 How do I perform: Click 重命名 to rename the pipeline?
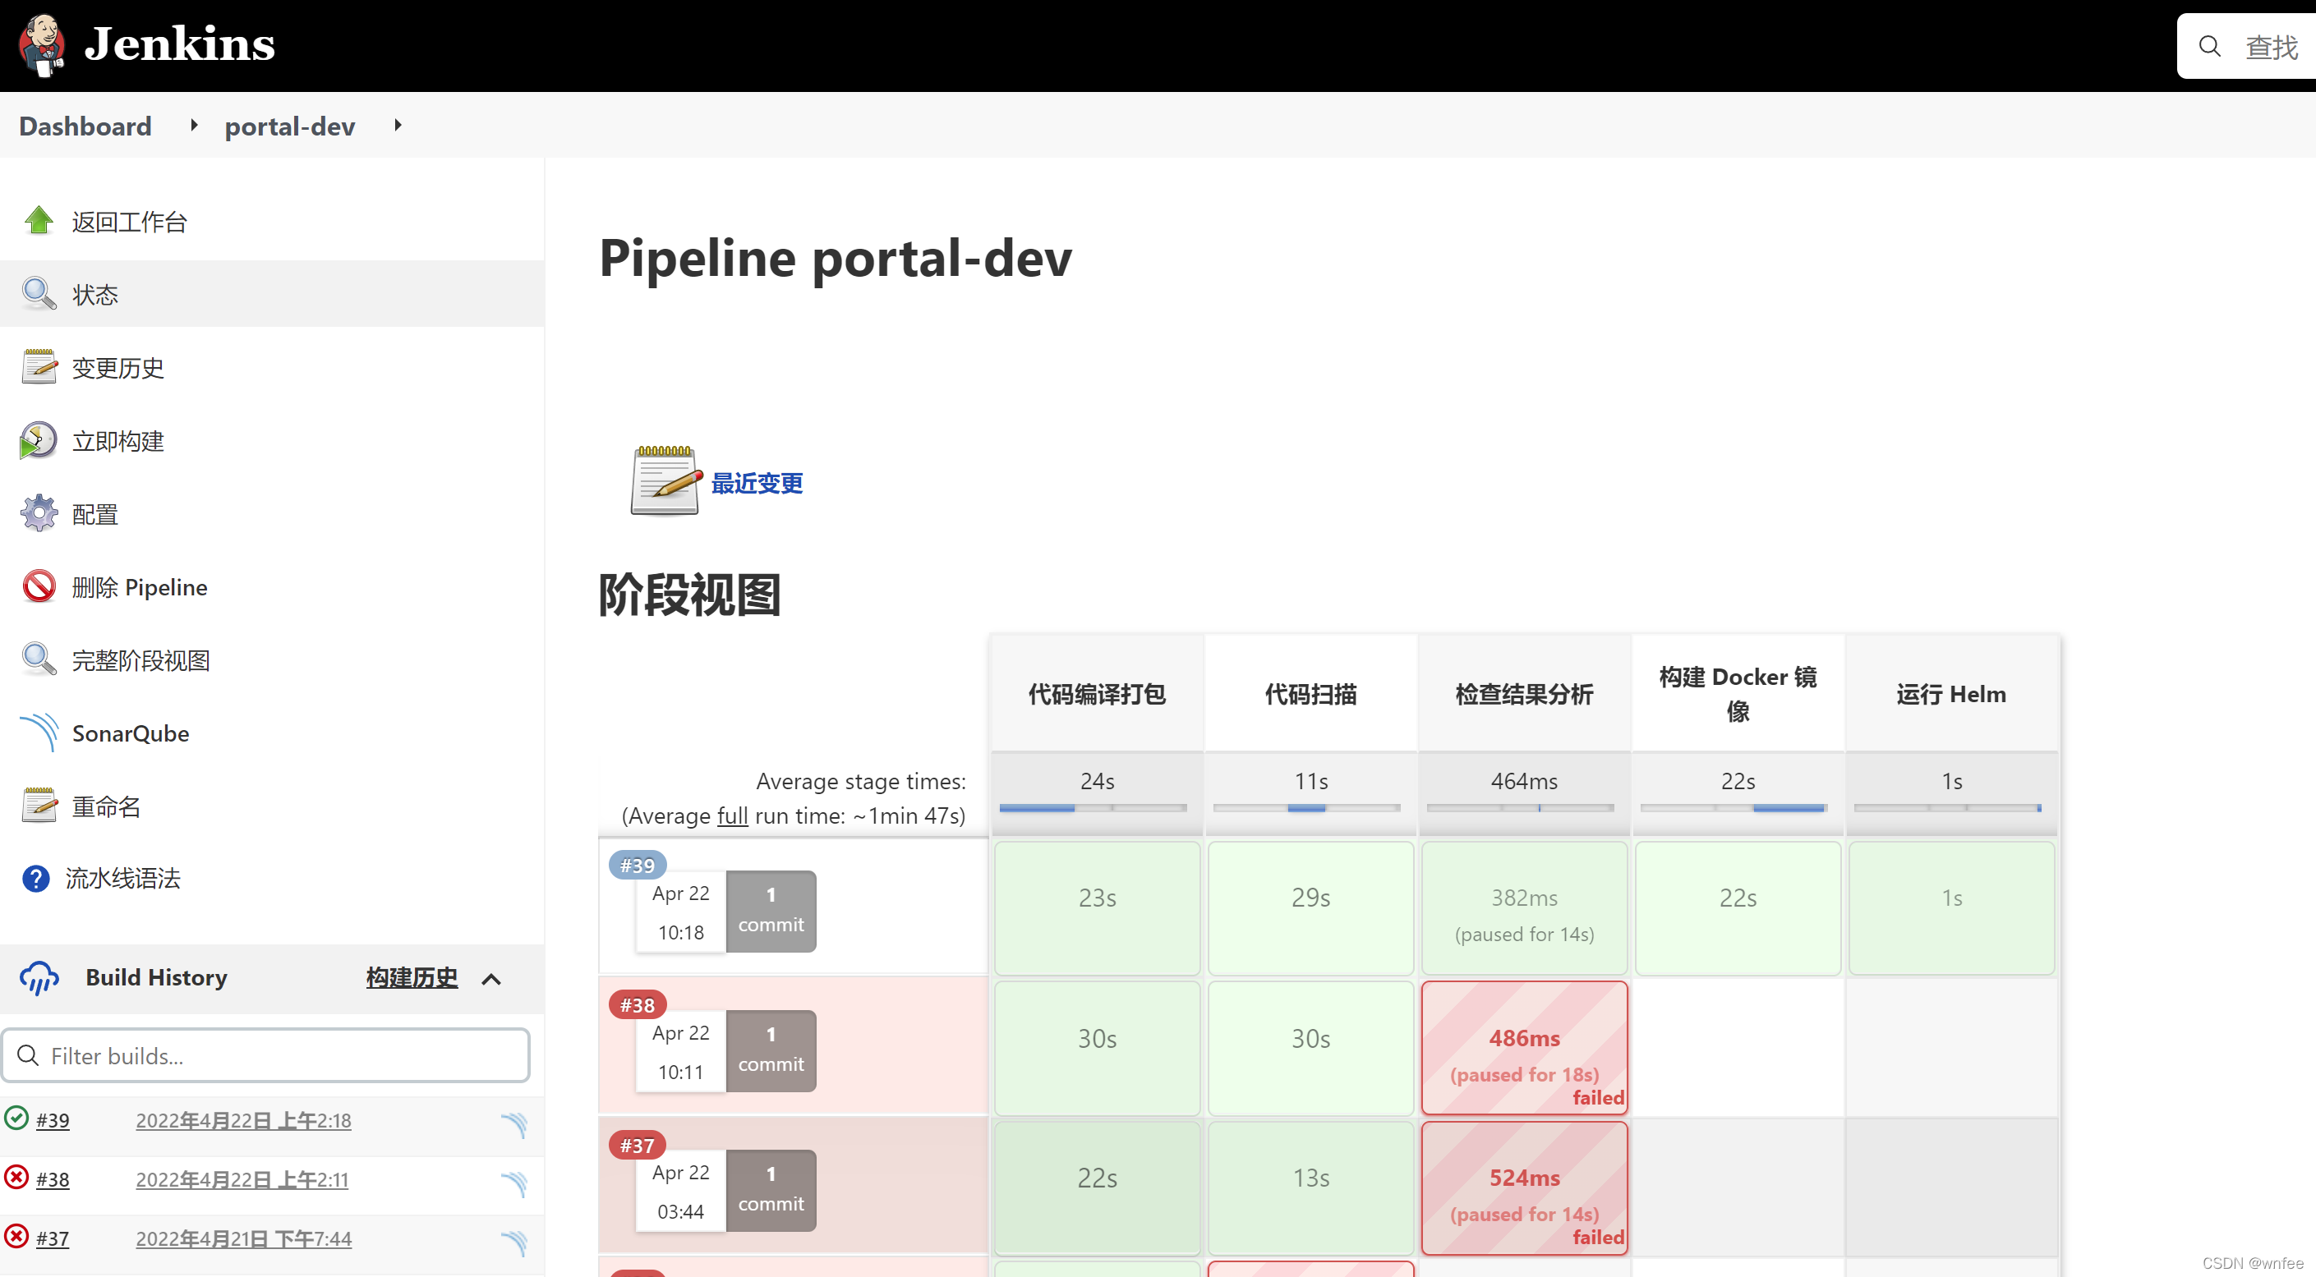(106, 806)
